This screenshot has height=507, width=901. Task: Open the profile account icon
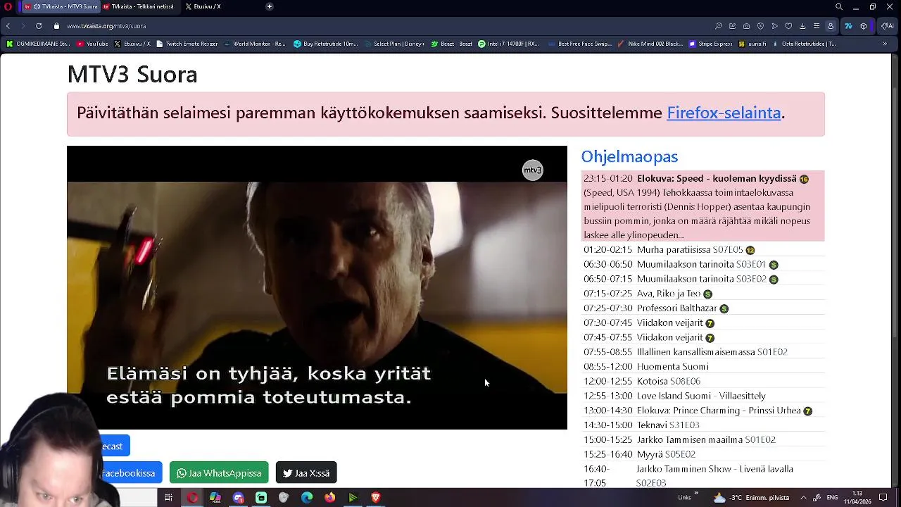tap(831, 26)
